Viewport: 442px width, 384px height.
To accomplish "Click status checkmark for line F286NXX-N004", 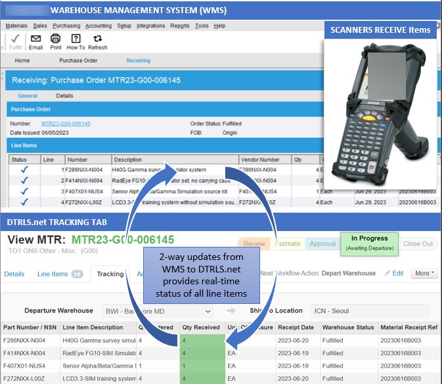I will pos(24,169).
